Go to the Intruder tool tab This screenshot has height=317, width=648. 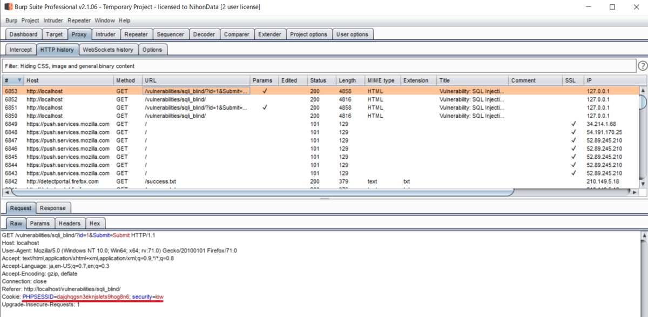point(105,34)
